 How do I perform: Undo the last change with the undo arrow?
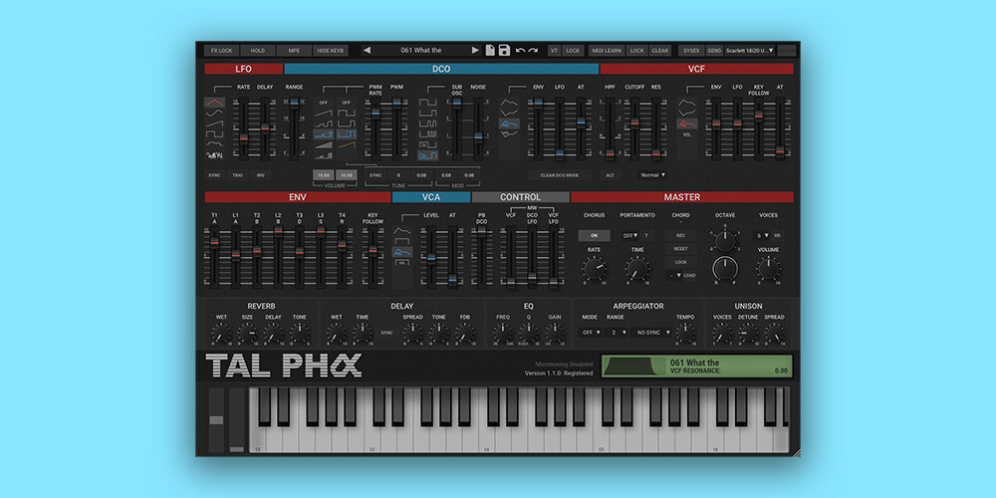click(x=520, y=50)
